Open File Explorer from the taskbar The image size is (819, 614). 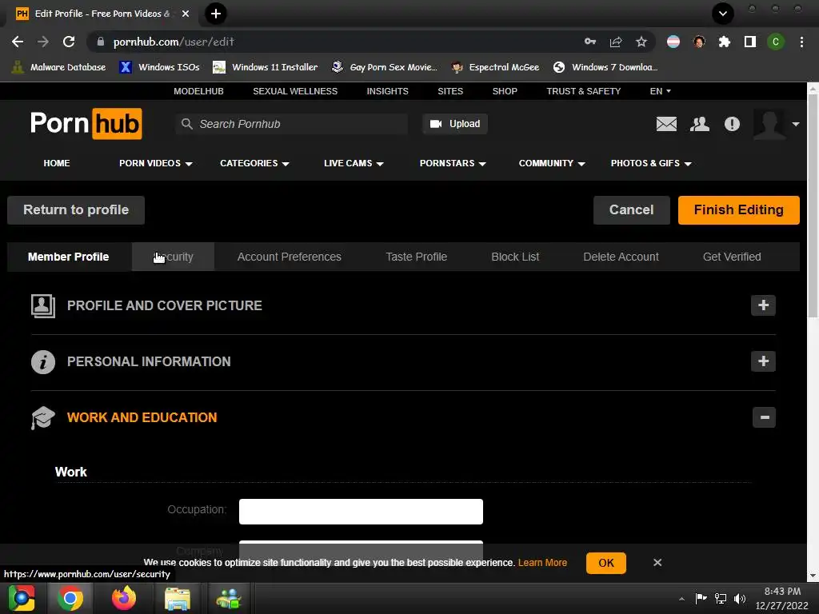pos(178,598)
